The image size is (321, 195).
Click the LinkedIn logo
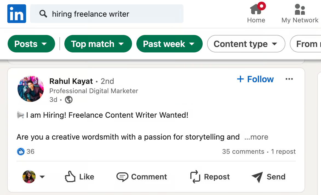pos(16,14)
